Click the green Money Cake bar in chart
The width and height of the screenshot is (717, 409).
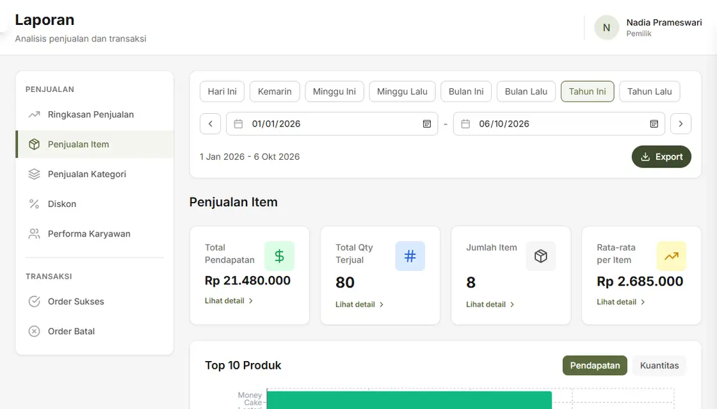pos(409,400)
